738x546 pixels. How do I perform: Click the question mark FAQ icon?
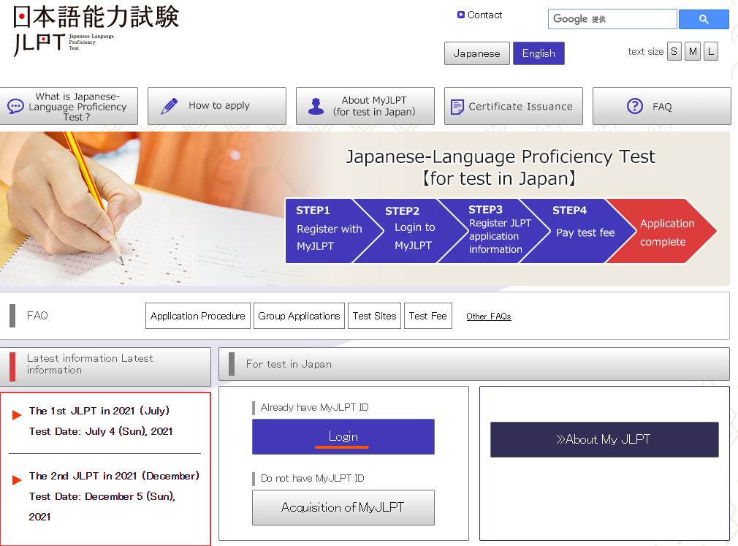click(x=634, y=106)
